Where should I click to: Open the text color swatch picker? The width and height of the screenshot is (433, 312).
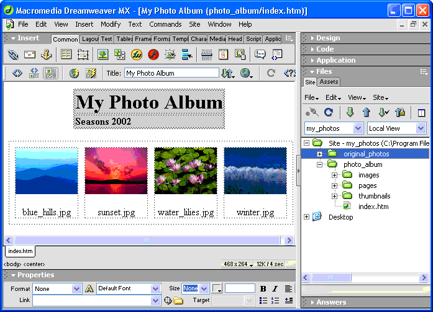(x=217, y=288)
